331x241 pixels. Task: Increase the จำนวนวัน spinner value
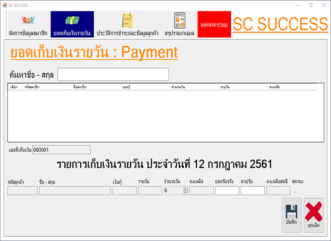pyautogui.click(x=185, y=189)
